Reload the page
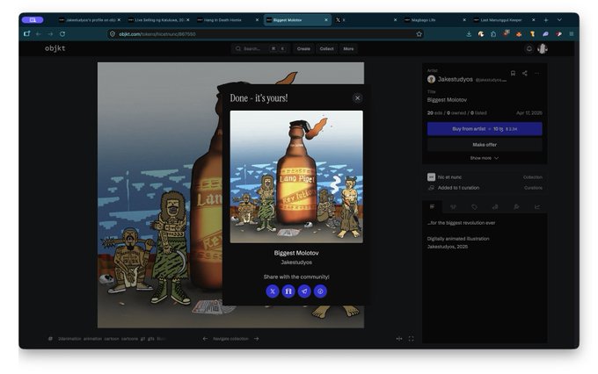 click(x=62, y=34)
